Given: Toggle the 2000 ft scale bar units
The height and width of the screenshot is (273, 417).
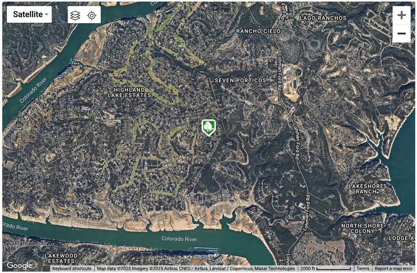Looking at the screenshot, I should click(326, 269).
